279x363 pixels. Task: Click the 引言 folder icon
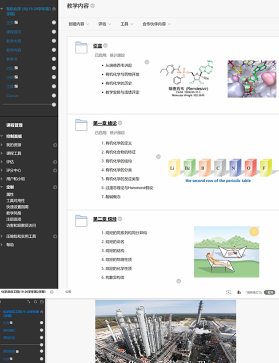81,48
